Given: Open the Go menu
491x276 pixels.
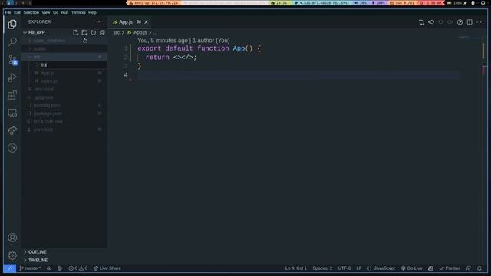Looking at the screenshot, I should coord(56,12).
